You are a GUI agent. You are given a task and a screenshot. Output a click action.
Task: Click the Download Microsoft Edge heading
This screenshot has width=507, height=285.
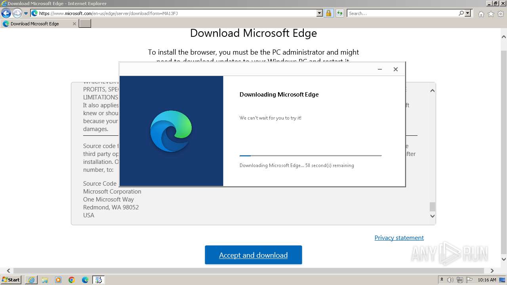click(253, 33)
